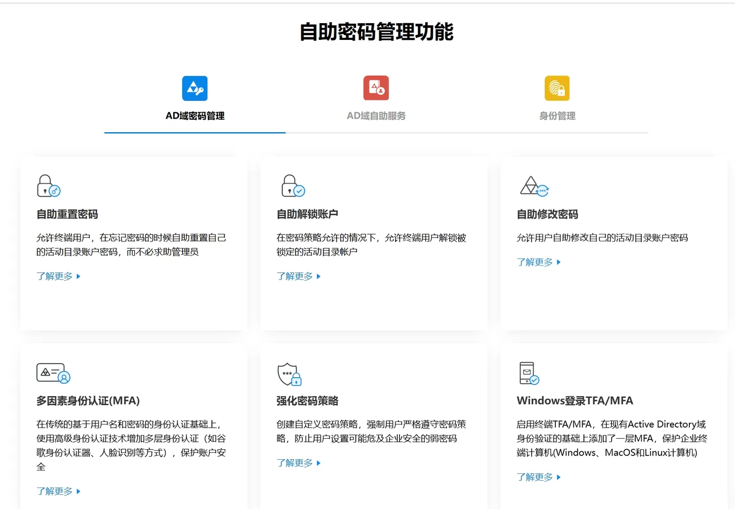Viewport: 735px width, 509px height.
Task: Click description starting 启用终端TFA/MFA
Action: click(612, 439)
